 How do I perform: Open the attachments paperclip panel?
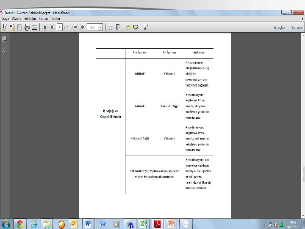coord(4,51)
